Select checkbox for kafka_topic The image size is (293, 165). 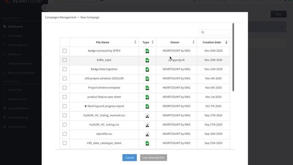tap(65, 60)
